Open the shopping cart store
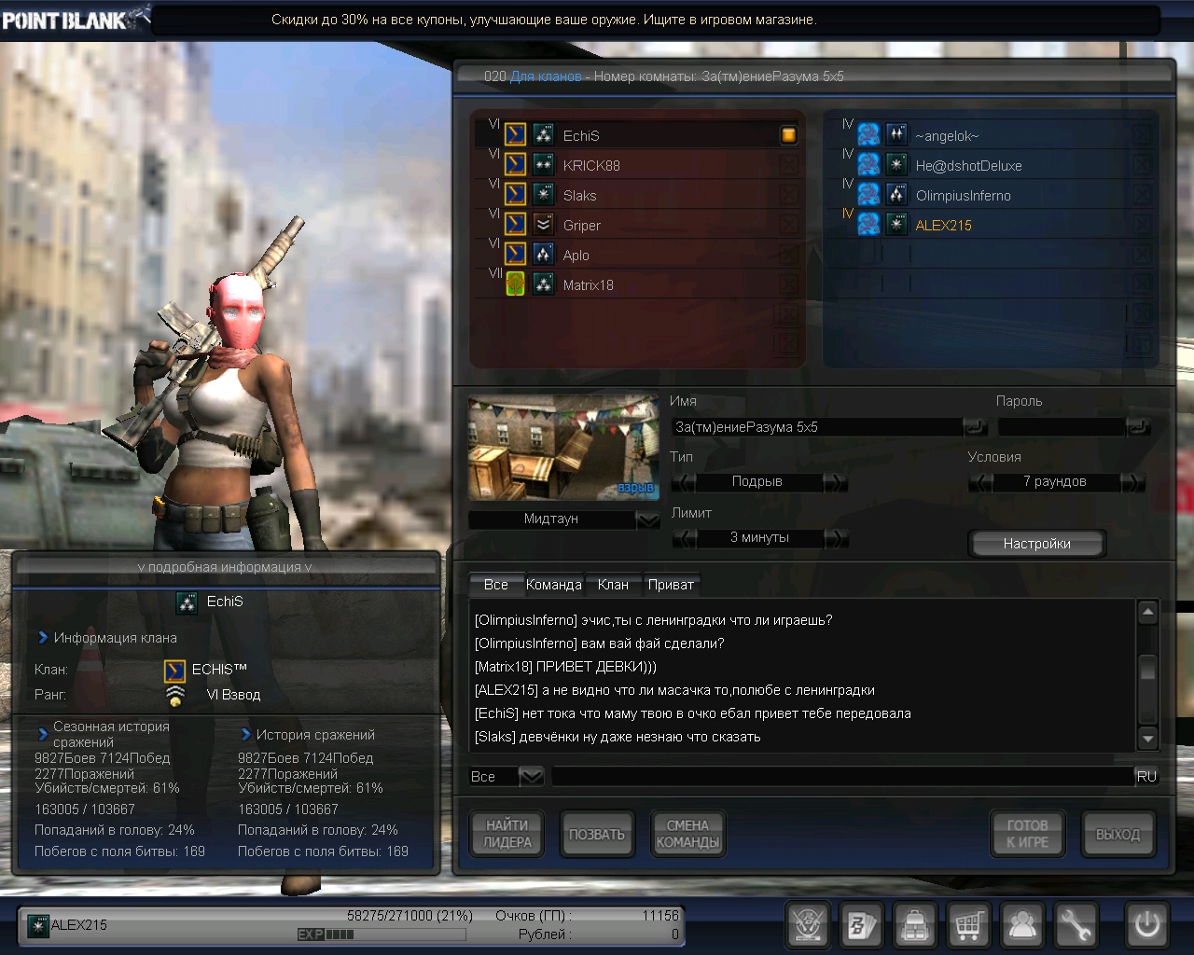 pos(968,925)
